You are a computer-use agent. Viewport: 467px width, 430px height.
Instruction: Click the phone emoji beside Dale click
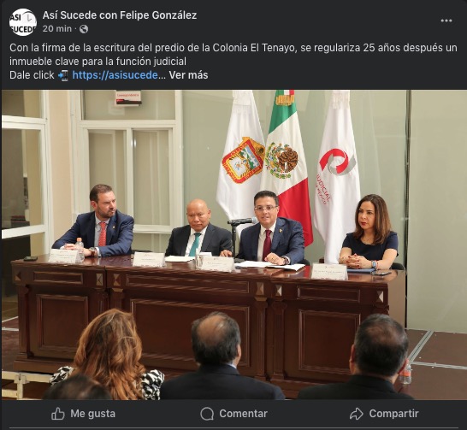pos(63,75)
